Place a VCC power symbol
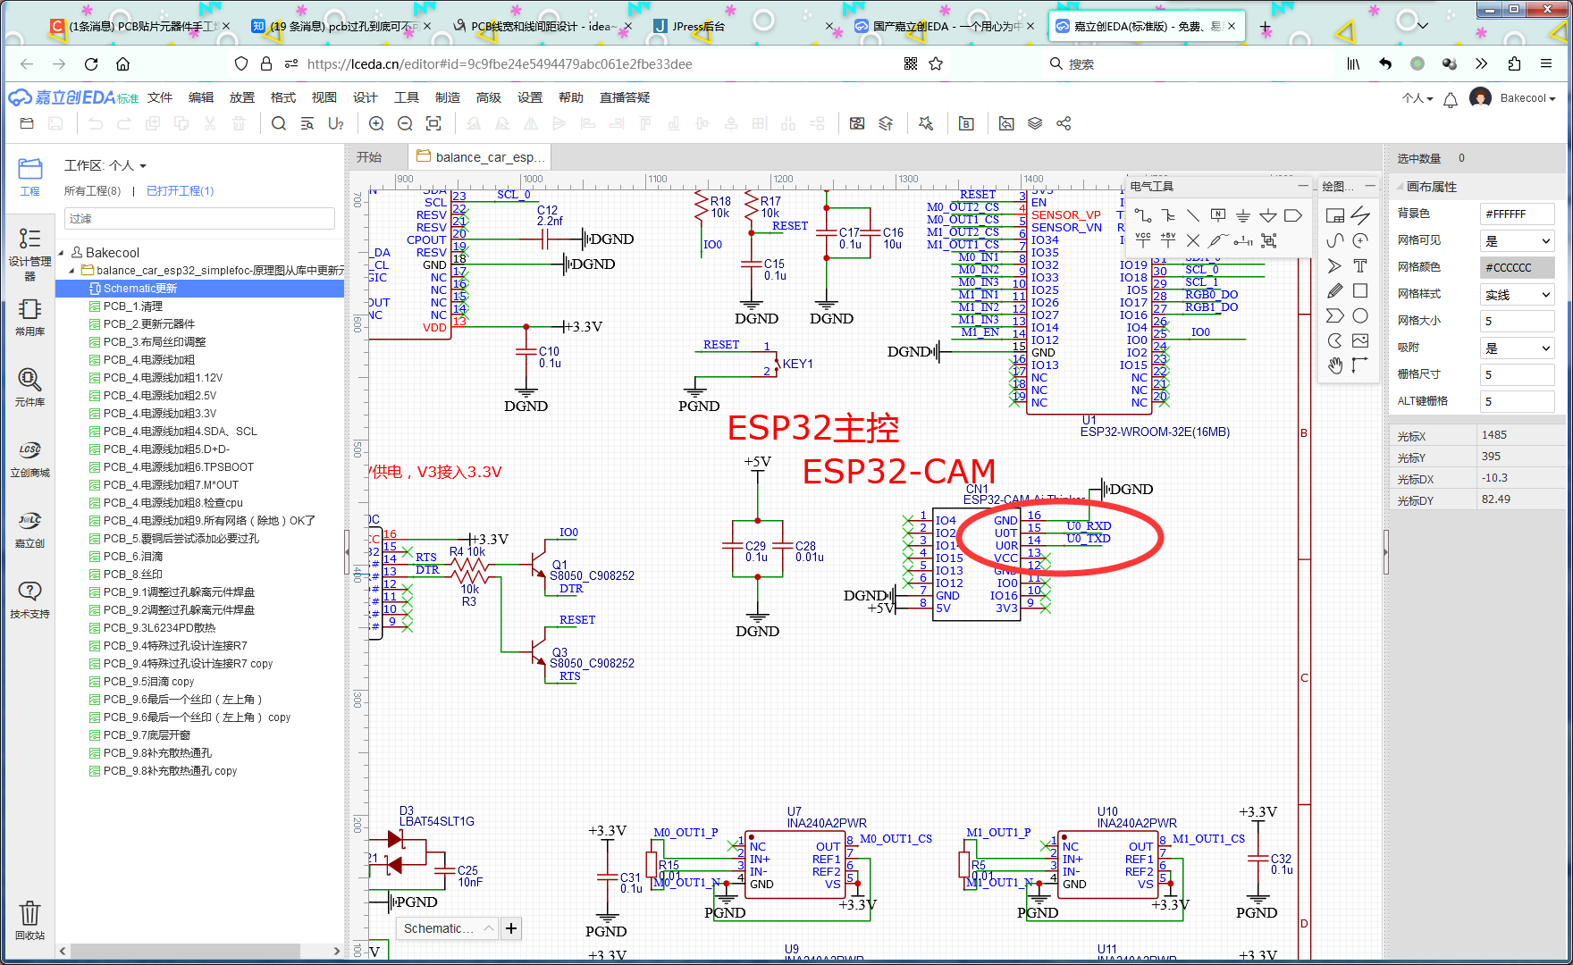This screenshot has width=1573, height=965. click(1143, 240)
